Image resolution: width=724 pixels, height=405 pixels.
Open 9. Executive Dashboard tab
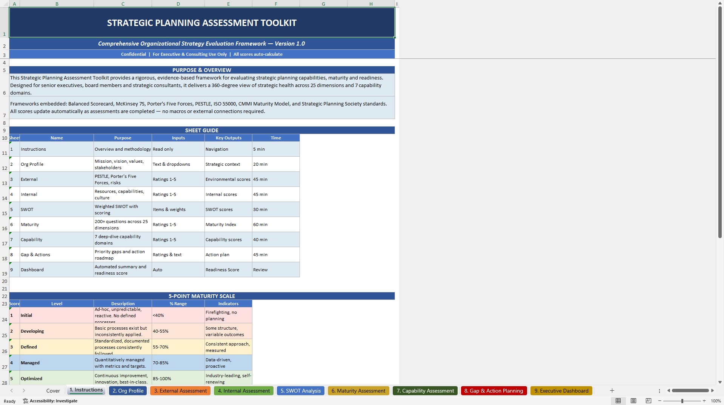[561, 391]
